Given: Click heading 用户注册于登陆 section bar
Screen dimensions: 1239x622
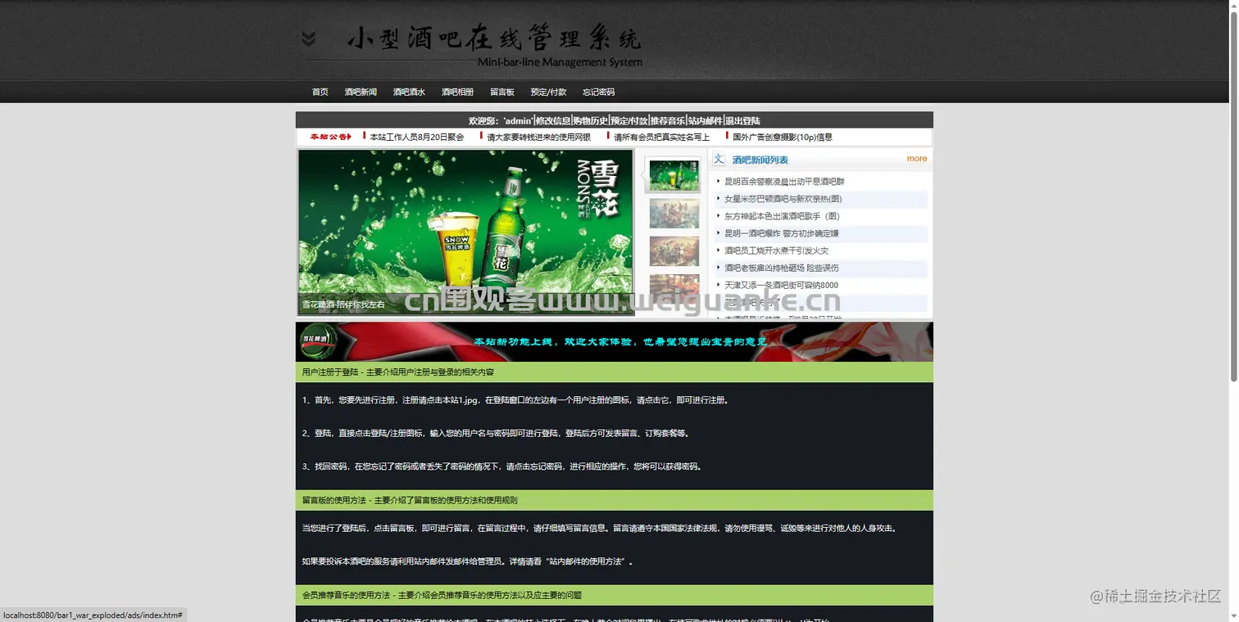Looking at the screenshot, I should (x=615, y=372).
